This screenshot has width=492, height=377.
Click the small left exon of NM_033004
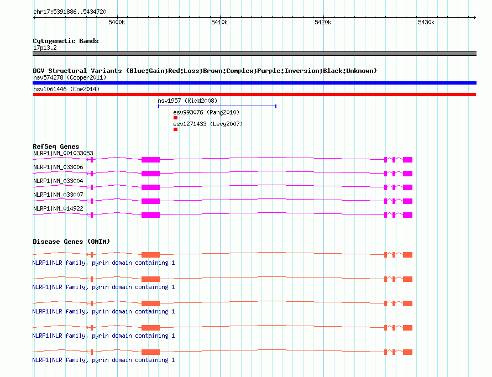(x=92, y=187)
